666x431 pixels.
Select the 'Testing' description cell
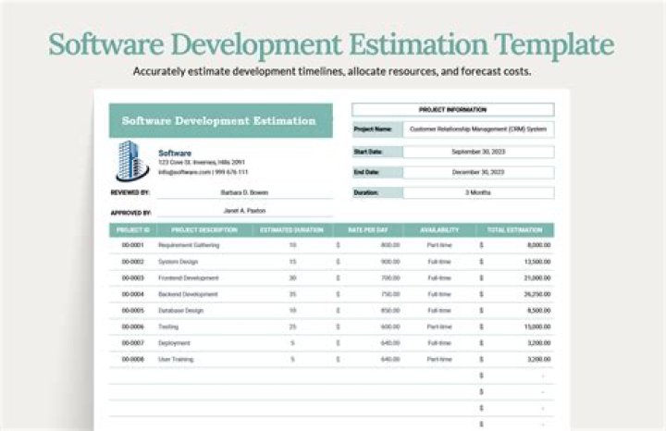[x=168, y=326]
